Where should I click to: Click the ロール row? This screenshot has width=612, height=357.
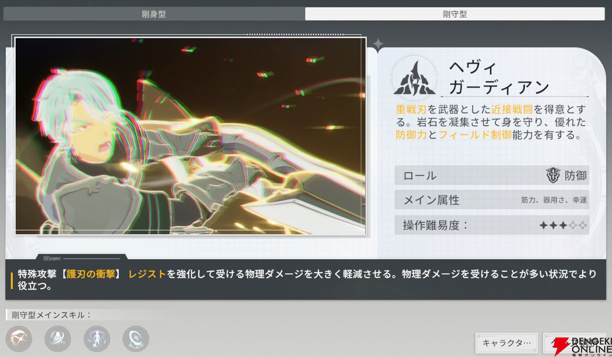[x=492, y=176]
